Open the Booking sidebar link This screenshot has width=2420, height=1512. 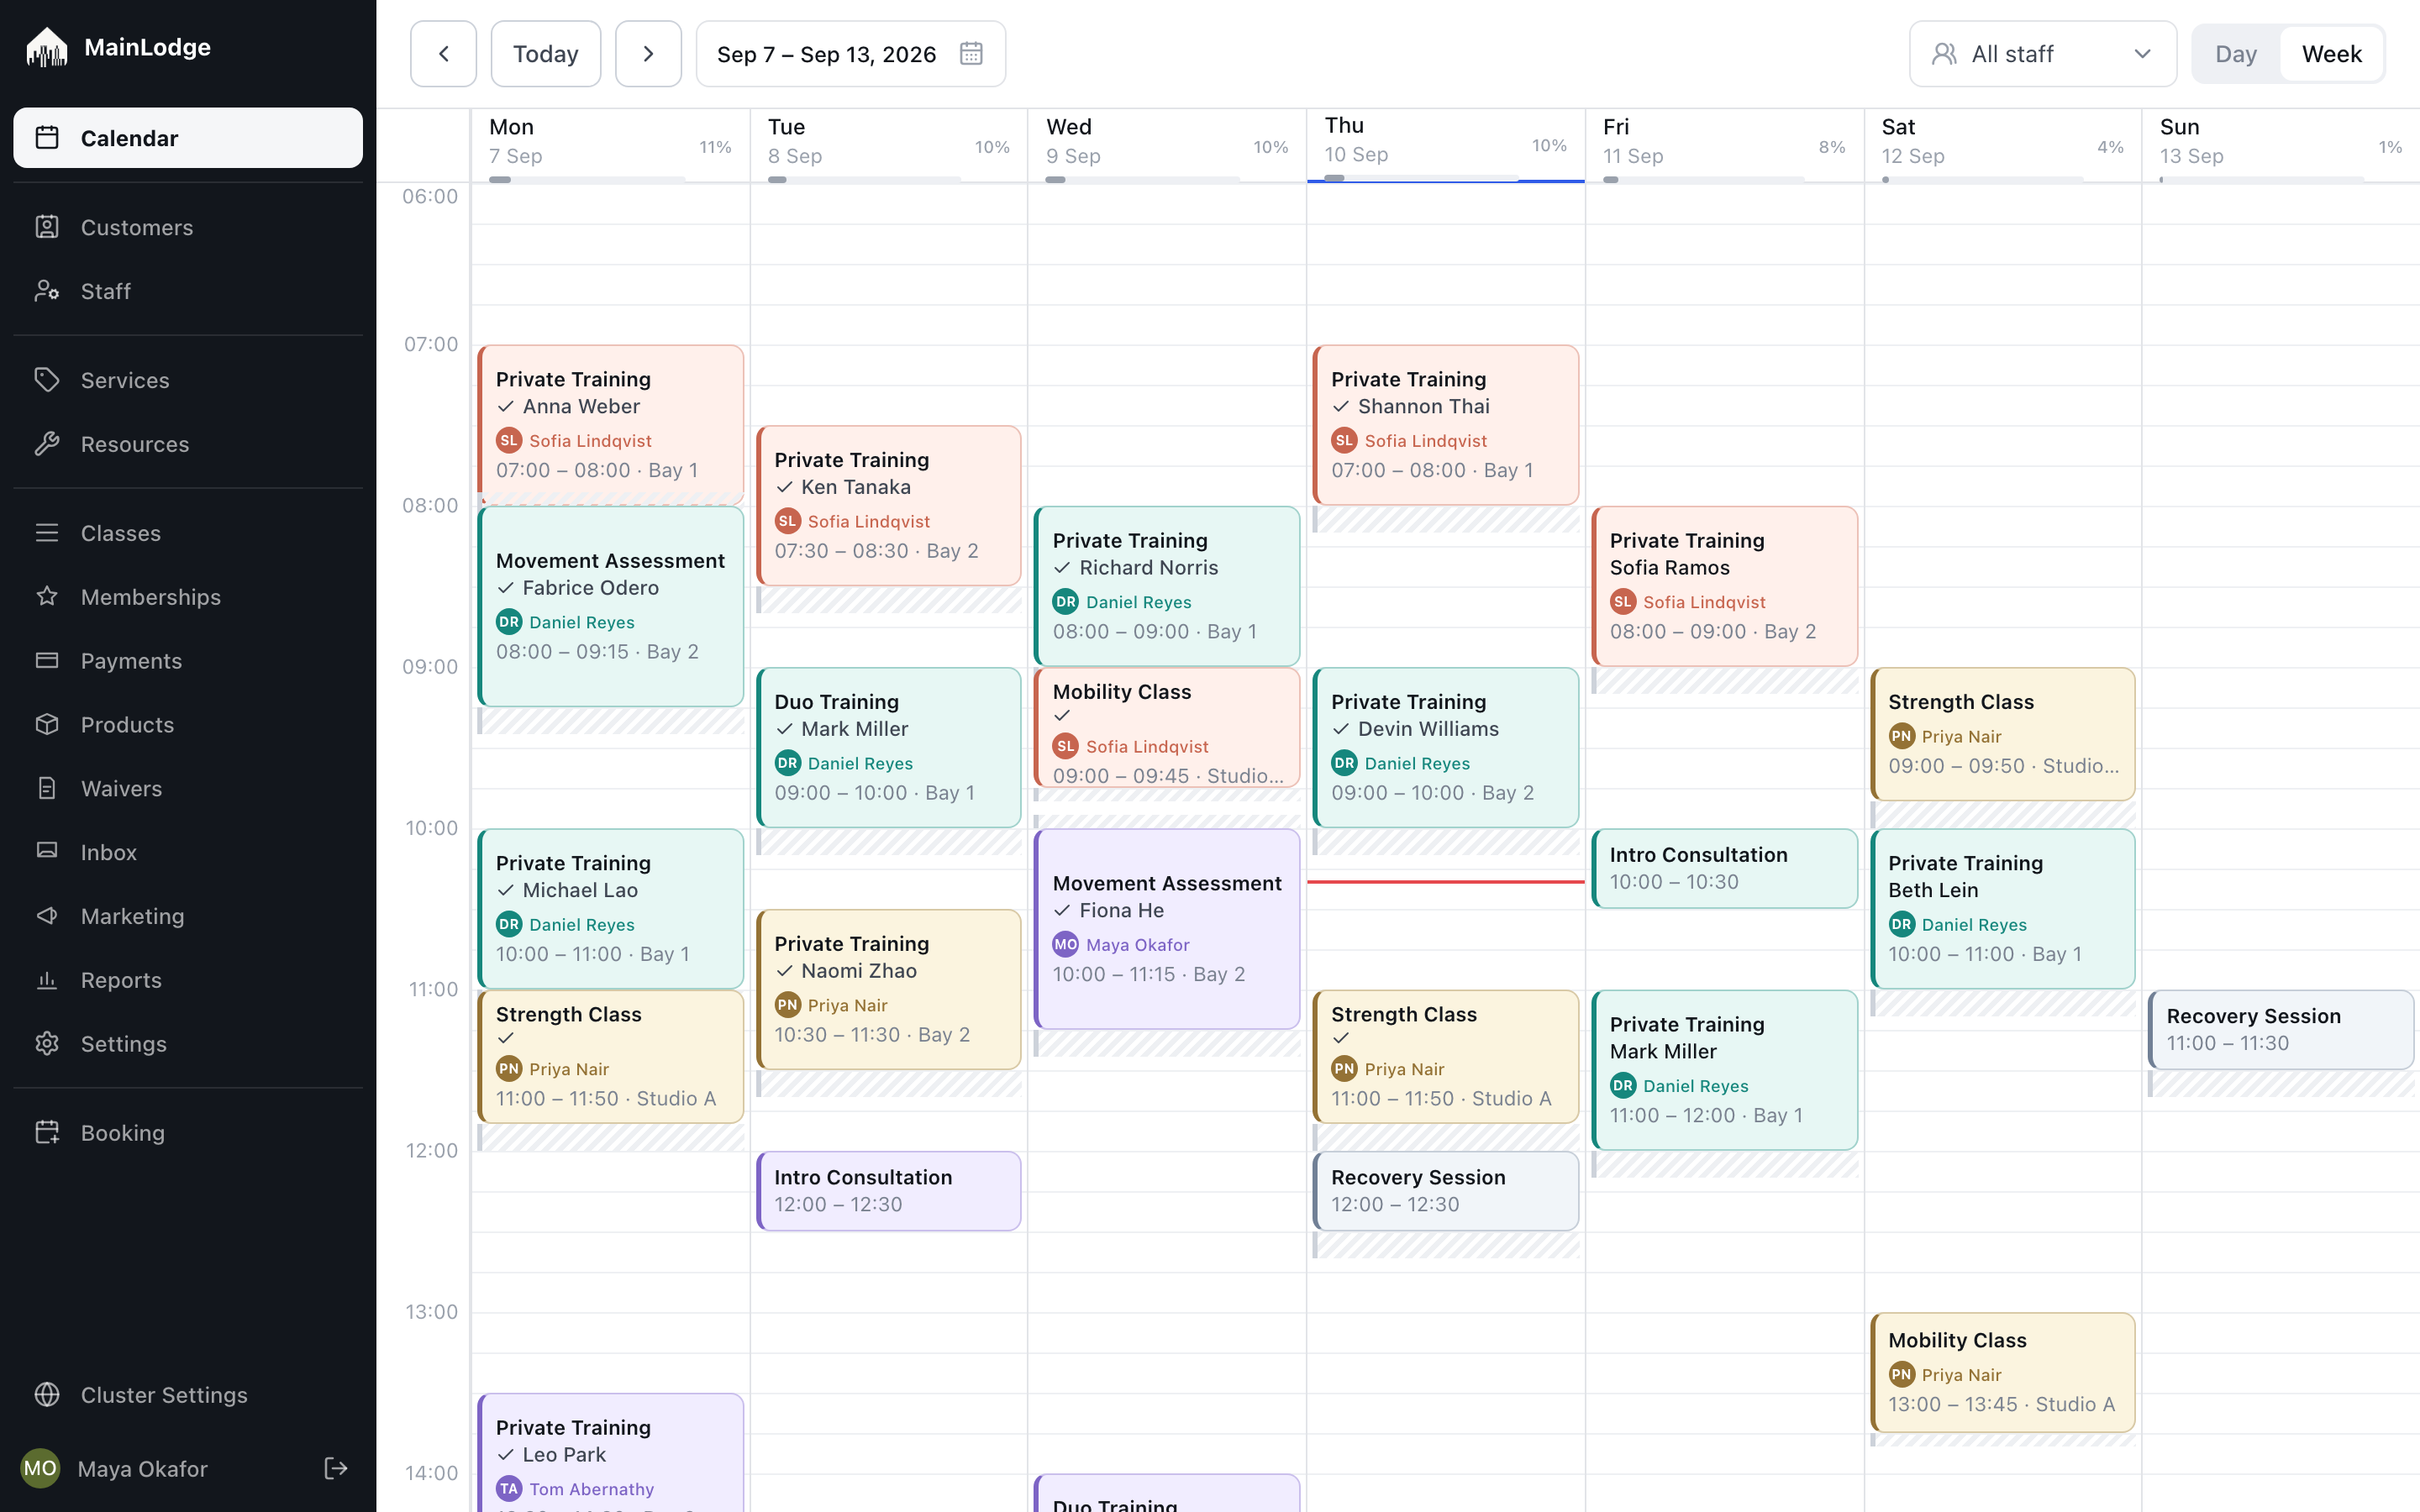(x=188, y=1133)
